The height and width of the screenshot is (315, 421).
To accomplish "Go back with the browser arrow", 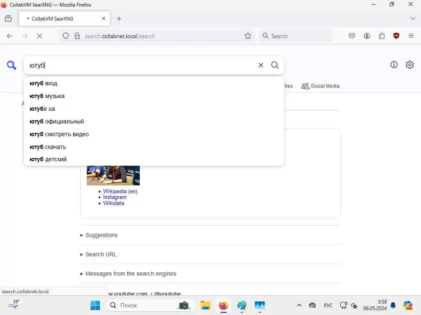I will 10,36.
